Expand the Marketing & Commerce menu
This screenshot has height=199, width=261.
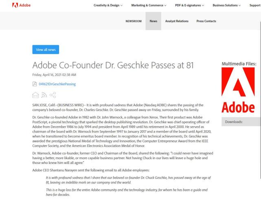pos(149,5)
